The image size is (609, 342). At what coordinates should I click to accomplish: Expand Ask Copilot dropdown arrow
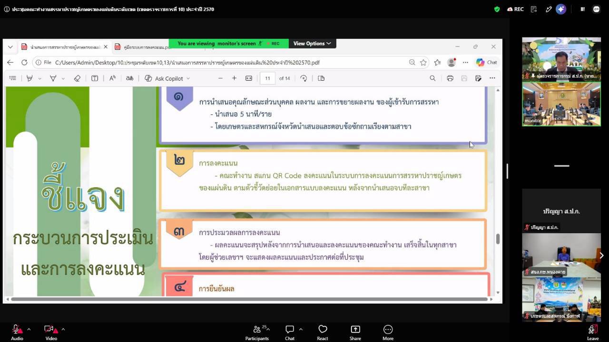(188, 78)
